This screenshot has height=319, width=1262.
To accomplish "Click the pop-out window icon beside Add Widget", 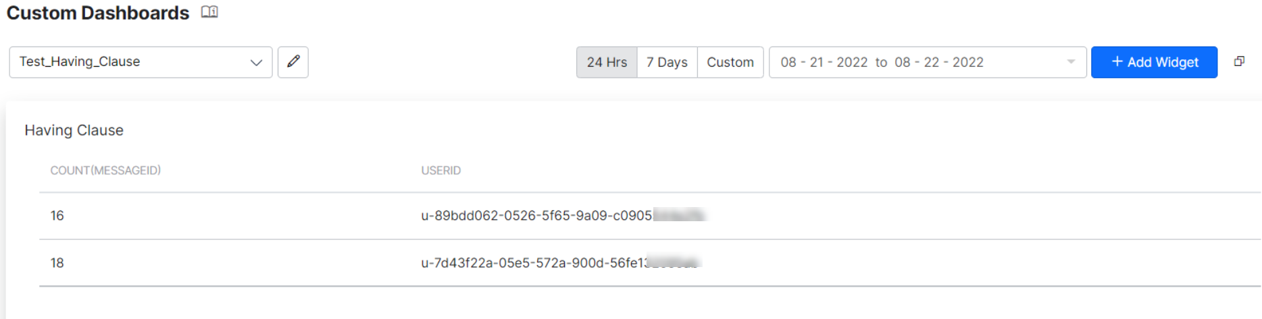I will 1239,61.
